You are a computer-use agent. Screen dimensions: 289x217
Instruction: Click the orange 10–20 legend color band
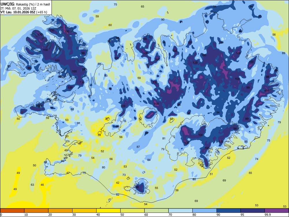(x=36, y=211)
